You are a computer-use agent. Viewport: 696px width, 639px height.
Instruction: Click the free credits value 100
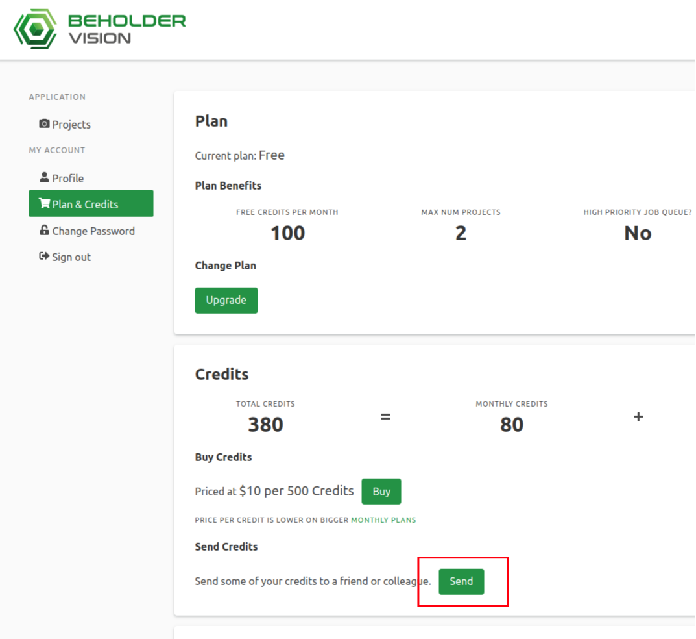click(287, 233)
